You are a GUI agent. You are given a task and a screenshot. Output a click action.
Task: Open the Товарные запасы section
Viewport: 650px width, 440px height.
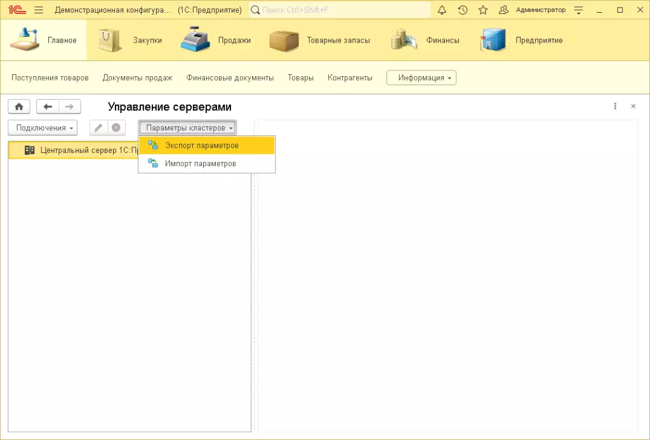(x=320, y=40)
